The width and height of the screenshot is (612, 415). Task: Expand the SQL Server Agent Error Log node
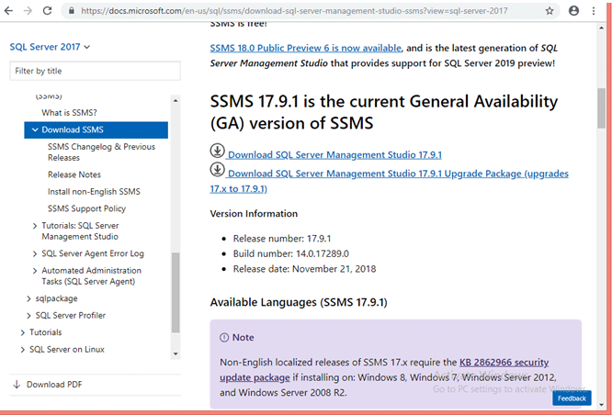coord(35,253)
